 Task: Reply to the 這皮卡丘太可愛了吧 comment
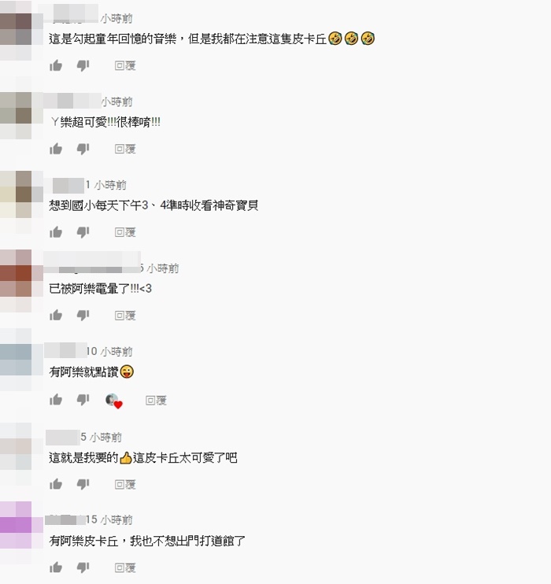(x=125, y=485)
